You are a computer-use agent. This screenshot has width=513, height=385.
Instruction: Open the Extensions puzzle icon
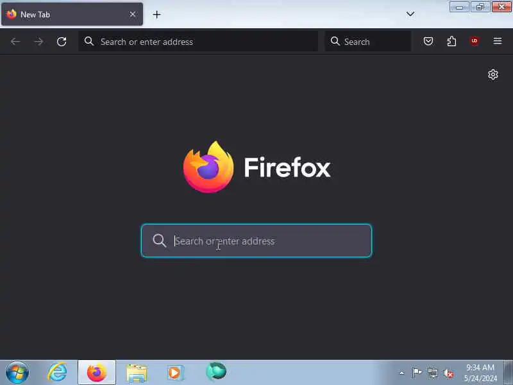pyautogui.click(x=451, y=41)
